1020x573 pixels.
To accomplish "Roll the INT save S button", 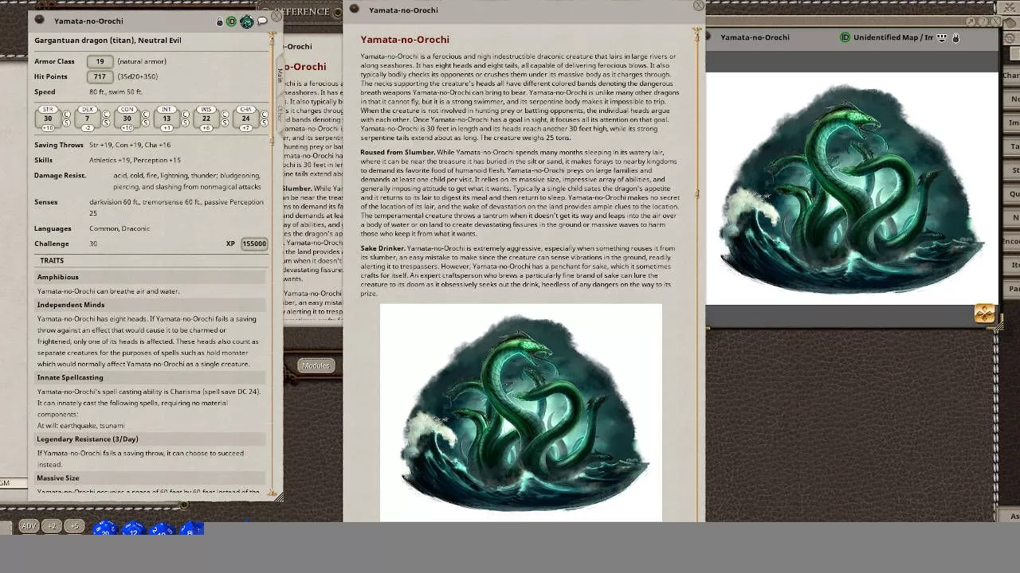I will point(186,123).
